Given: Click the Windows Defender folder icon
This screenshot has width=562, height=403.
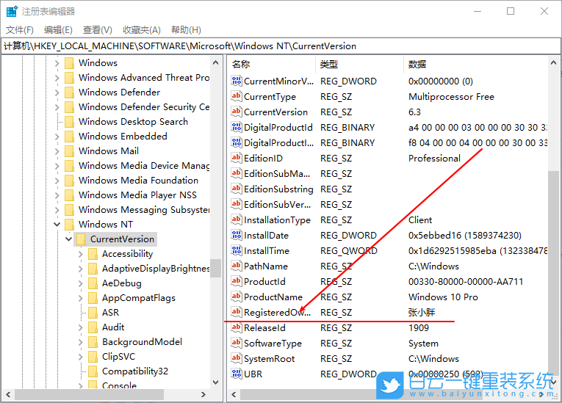Looking at the screenshot, I should [69, 92].
